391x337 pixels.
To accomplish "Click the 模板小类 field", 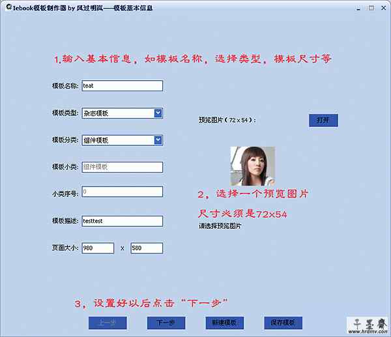I will pyautogui.click(x=122, y=167).
